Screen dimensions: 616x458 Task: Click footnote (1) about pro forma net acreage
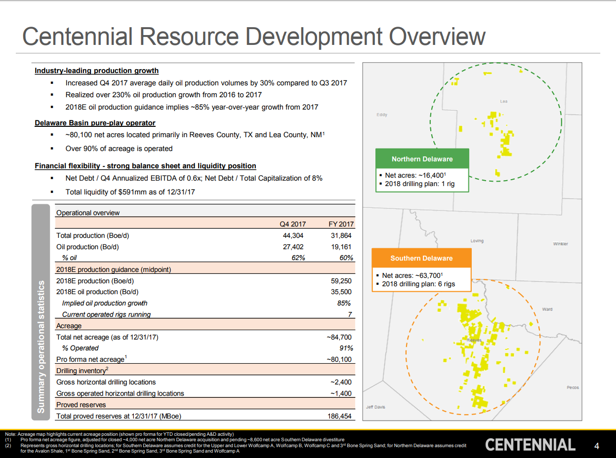pos(174,439)
